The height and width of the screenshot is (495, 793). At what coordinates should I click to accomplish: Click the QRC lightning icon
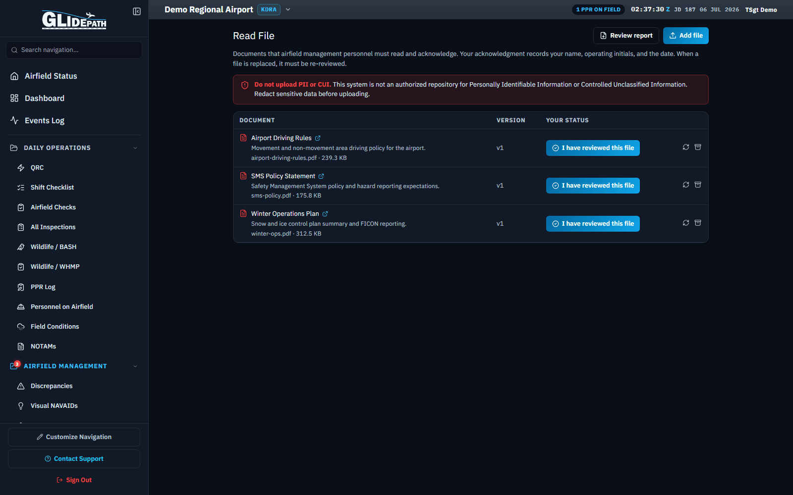[x=21, y=168]
